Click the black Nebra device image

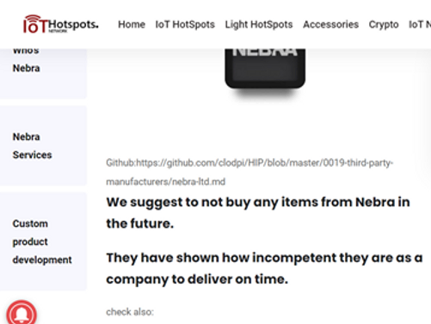pos(265,69)
